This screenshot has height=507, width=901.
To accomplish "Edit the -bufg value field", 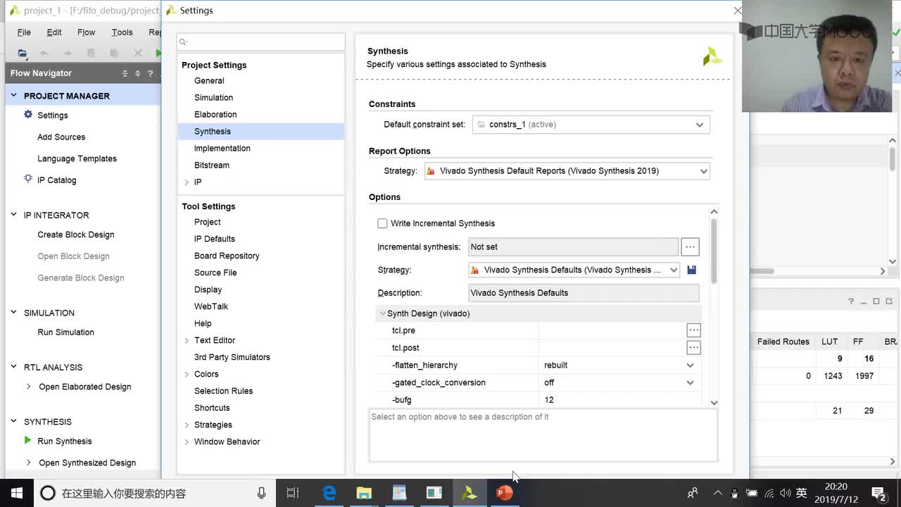I will pyautogui.click(x=620, y=400).
